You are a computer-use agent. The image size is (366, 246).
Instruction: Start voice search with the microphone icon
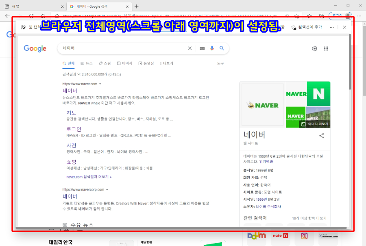coord(212,48)
